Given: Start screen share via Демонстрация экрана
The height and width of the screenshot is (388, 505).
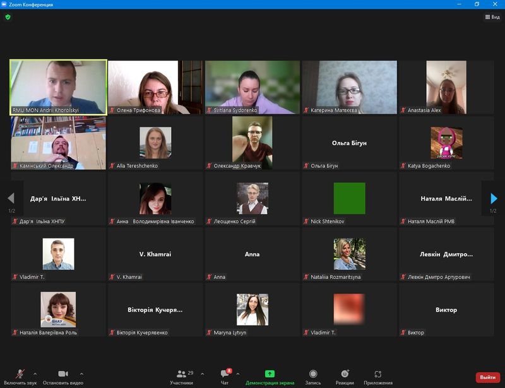Looking at the screenshot, I should click(x=270, y=376).
